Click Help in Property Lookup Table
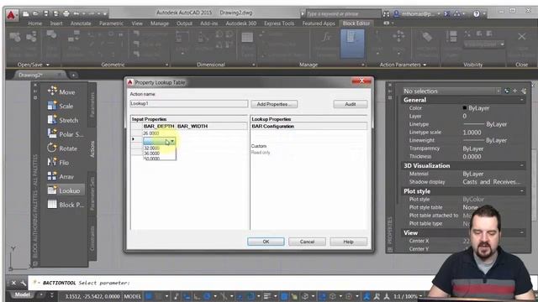Screen dimensions: 538x302 348,242
